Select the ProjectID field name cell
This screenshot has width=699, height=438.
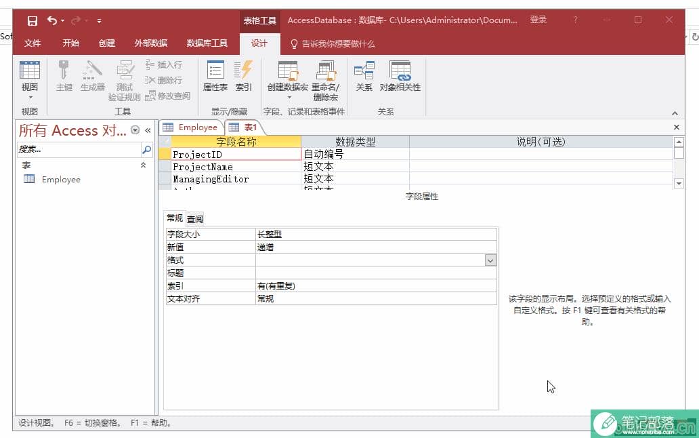click(x=236, y=154)
